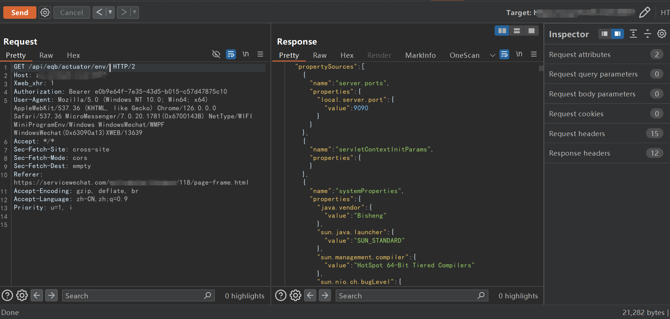The height and width of the screenshot is (319, 670).
Task: Click the Response panel vertical scrollbar thumb
Action: click(541, 68)
